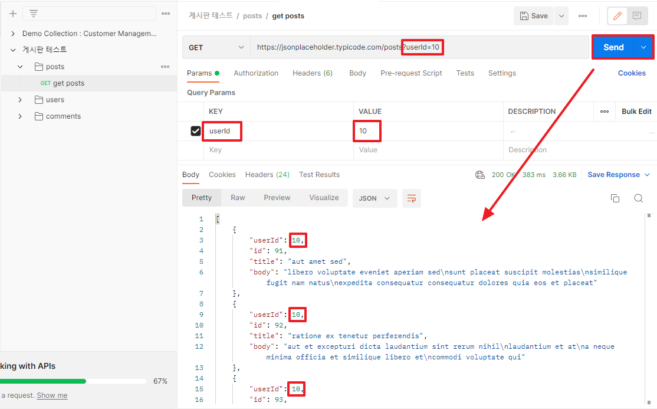657x409 pixels.
Task: Select the users folder icon
Action: point(39,100)
